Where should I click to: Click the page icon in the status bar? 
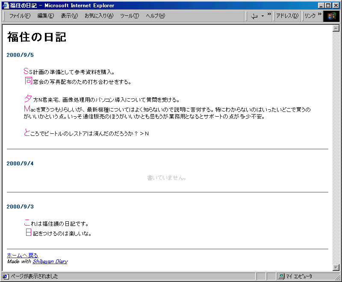tap(6, 276)
